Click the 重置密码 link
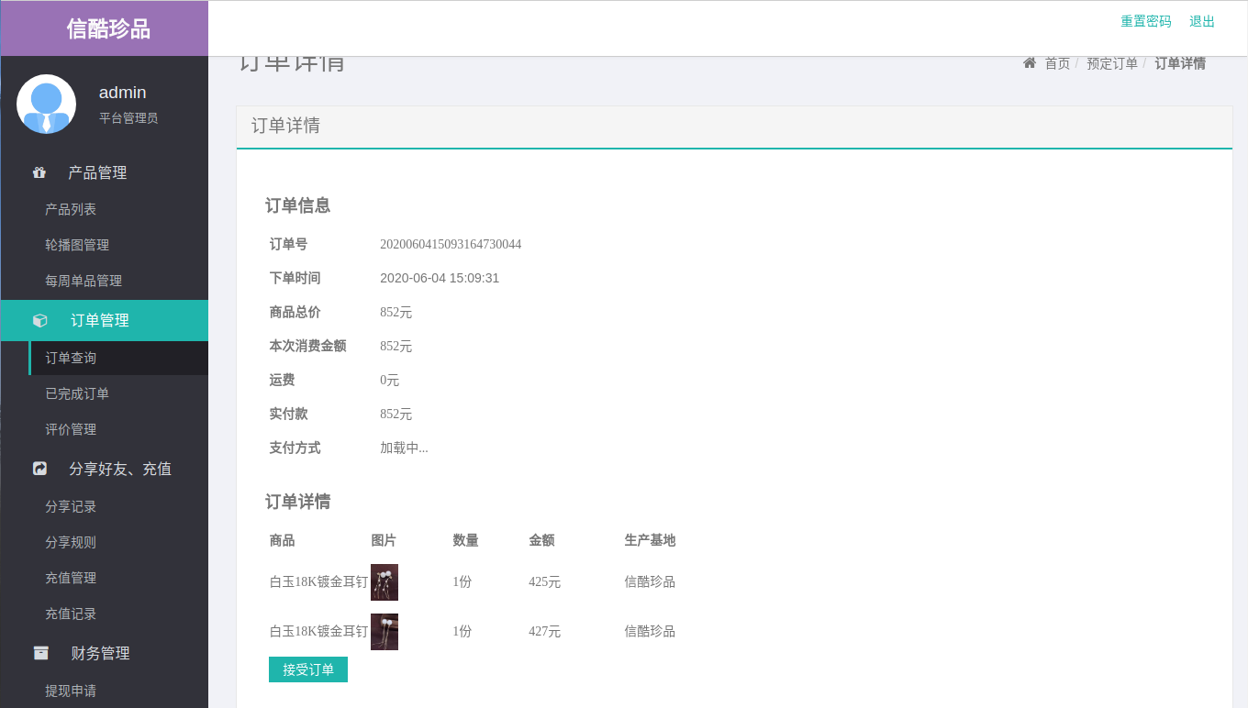Image resolution: width=1248 pixels, height=708 pixels. 1145,21
